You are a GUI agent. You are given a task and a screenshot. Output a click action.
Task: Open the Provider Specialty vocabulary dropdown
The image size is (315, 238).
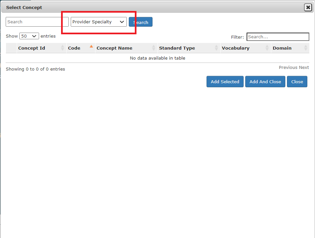[x=98, y=22]
